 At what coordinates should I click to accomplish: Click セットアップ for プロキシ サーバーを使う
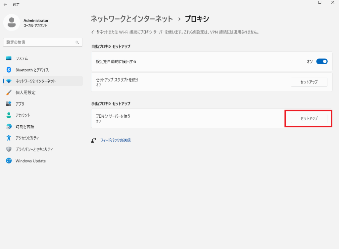[309, 118]
